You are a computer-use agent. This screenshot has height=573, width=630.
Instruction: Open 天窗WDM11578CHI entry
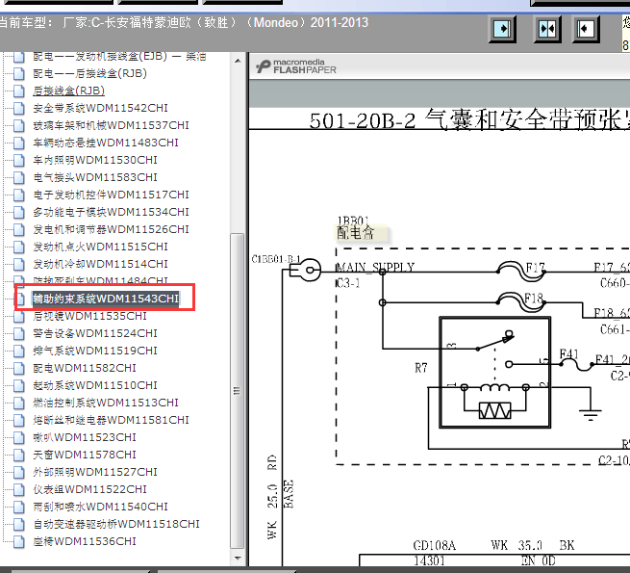point(85,455)
